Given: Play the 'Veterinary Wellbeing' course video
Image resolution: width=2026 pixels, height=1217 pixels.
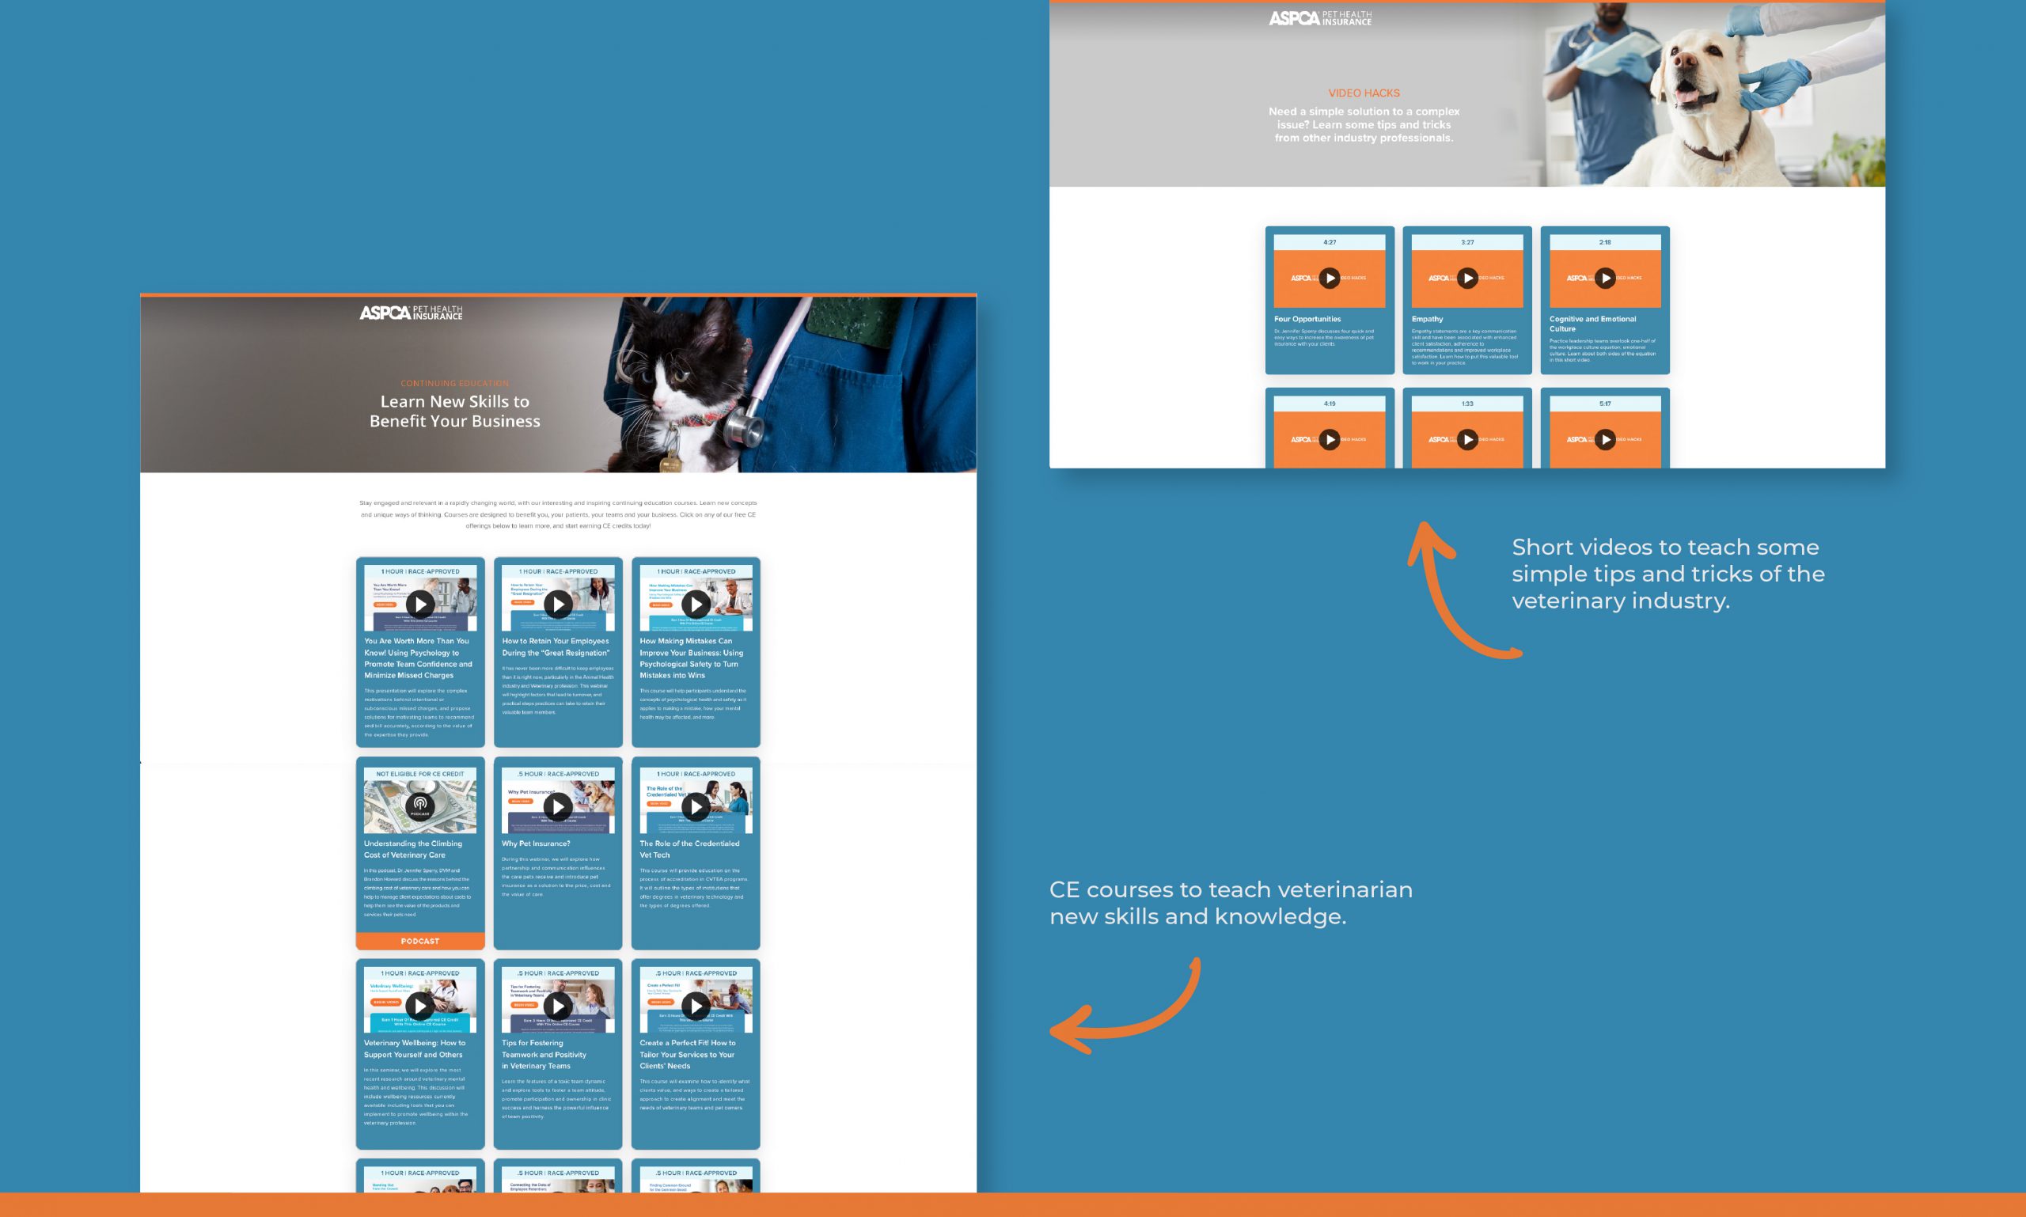Looking at the screenshot, I should [420, 1007].
